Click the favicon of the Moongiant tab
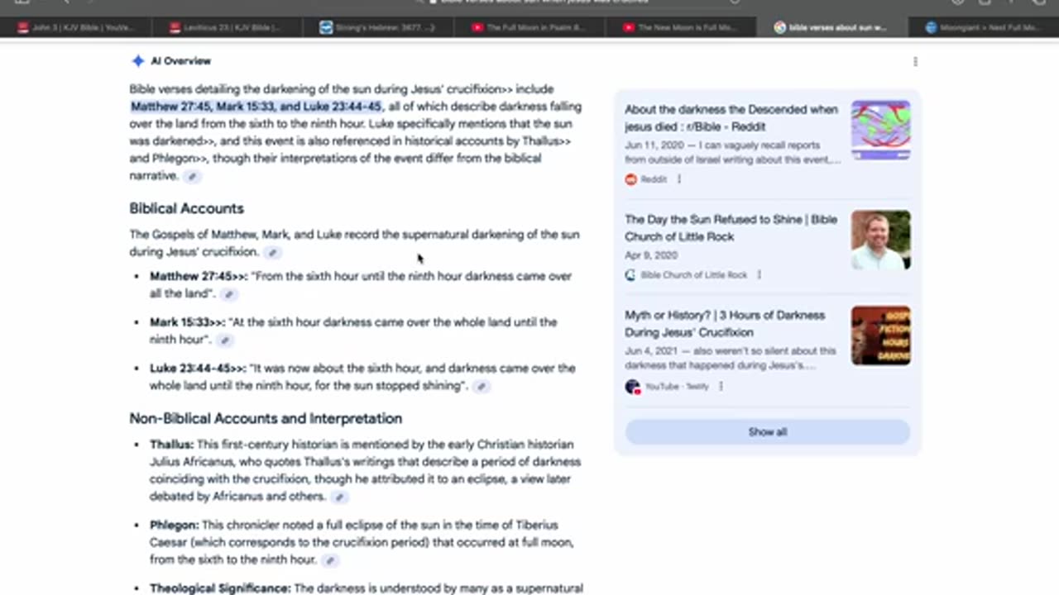The image size is (1059, 595). click(931, 27)
